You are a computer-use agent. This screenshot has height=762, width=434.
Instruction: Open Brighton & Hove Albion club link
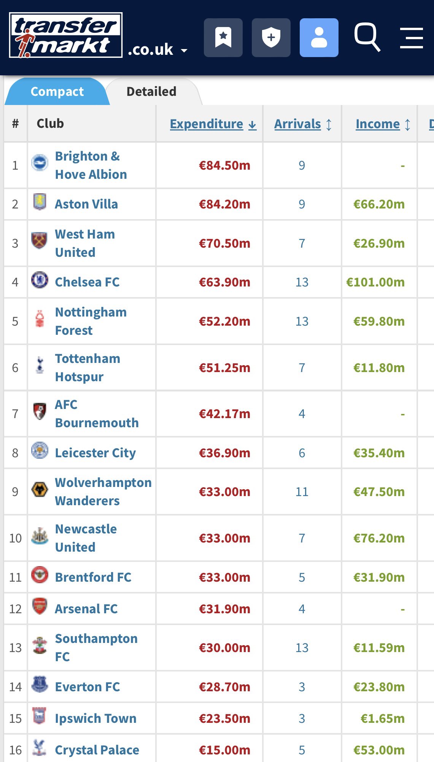(x=91, y=165)
